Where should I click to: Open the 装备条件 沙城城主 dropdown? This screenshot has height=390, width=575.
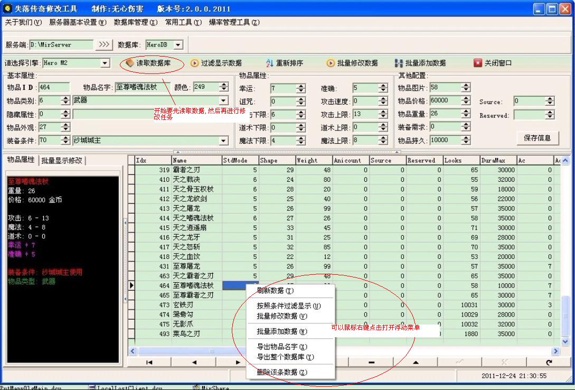(x=223, y=141)
